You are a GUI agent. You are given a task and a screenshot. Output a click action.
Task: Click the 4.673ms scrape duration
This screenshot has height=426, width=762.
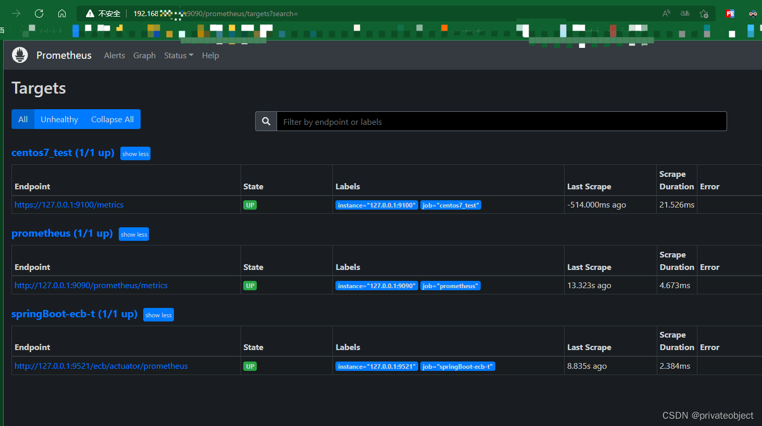[674, 285]
